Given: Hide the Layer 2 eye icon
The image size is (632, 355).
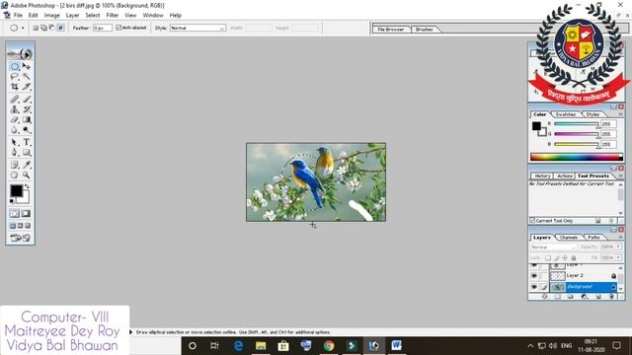Looking at the screenshot, I should (534, 276).
